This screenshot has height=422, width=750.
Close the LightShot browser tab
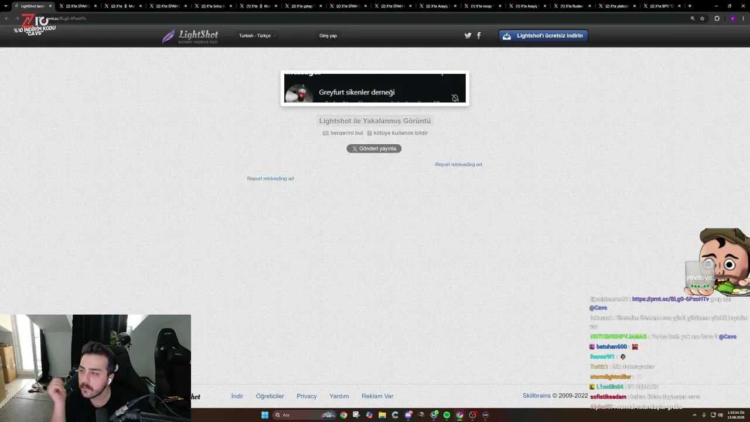tap(50, 6)
